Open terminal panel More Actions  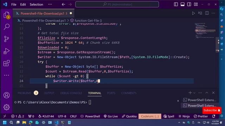click(200, 93)
